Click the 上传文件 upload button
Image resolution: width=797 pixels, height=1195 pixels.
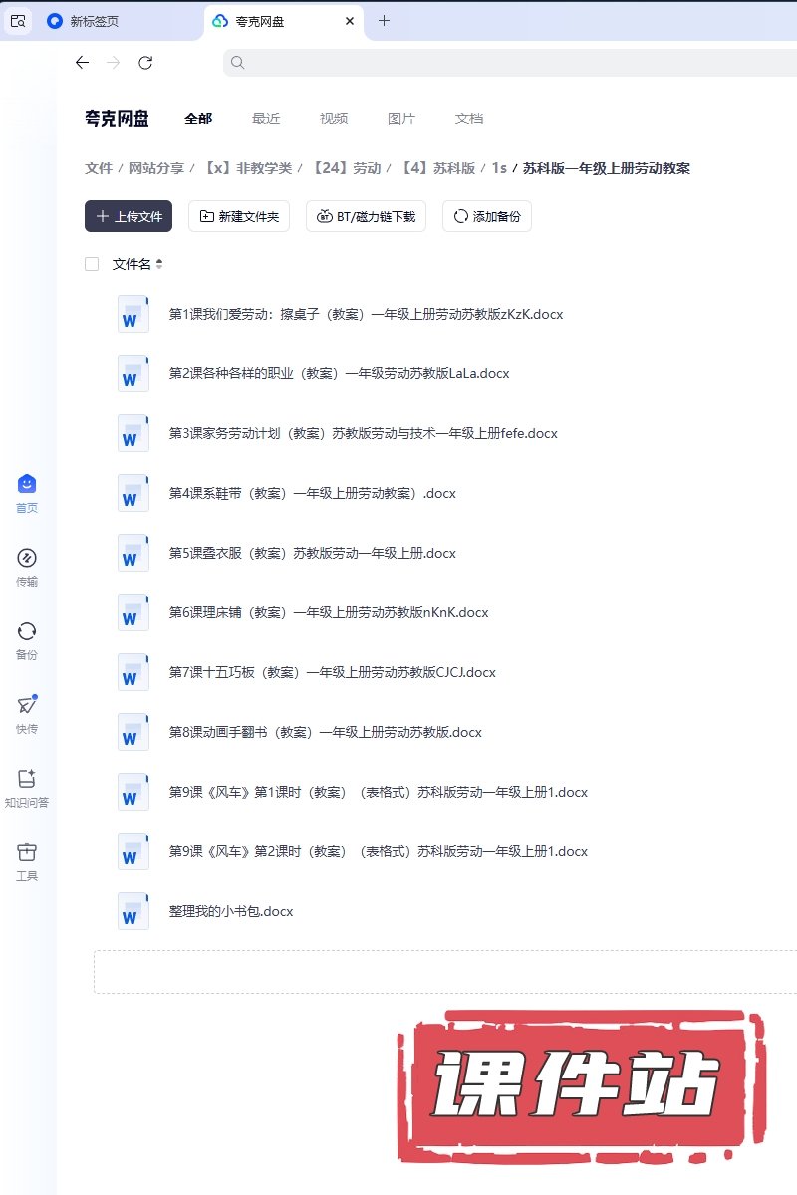129,216
